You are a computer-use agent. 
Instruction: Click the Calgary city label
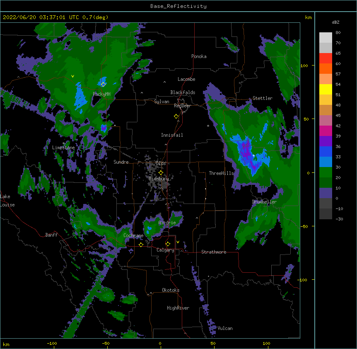pos(165,250)
